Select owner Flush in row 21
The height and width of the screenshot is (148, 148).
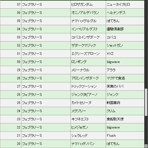click(x=111, y=136)
